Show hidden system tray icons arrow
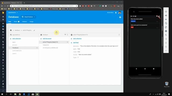 pyautogui.click(x=153, y=94)
